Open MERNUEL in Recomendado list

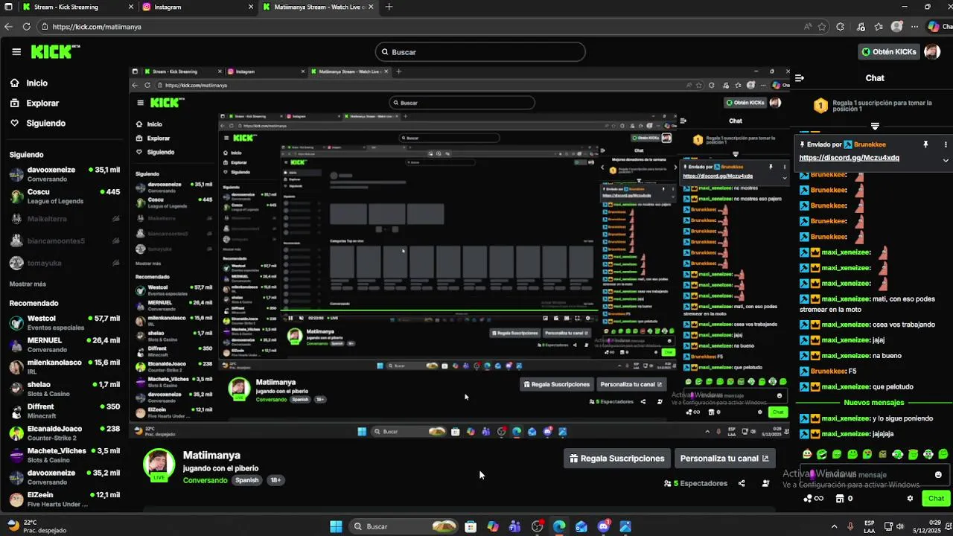click(x=65, y=345)
